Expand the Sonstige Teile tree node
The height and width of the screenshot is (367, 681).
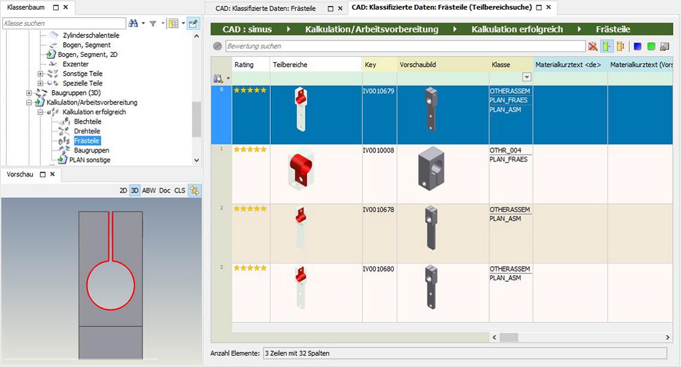(40, 74)
